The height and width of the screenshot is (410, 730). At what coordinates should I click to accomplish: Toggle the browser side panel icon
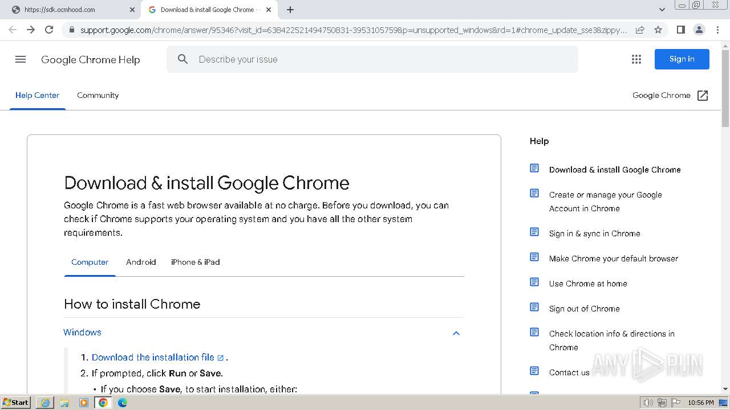pyautogui.click(x=680, y=30)
